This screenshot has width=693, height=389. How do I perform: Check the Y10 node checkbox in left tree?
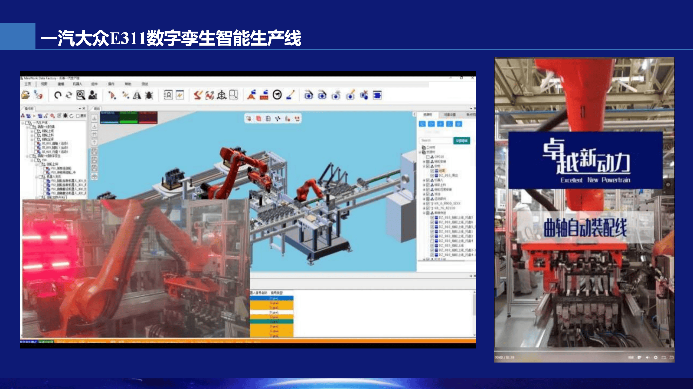pos(36,160)
